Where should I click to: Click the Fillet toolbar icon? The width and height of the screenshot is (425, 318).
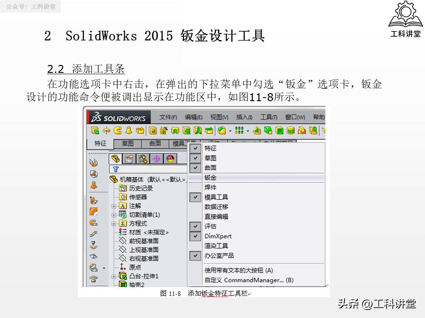(x=222, y=131)
